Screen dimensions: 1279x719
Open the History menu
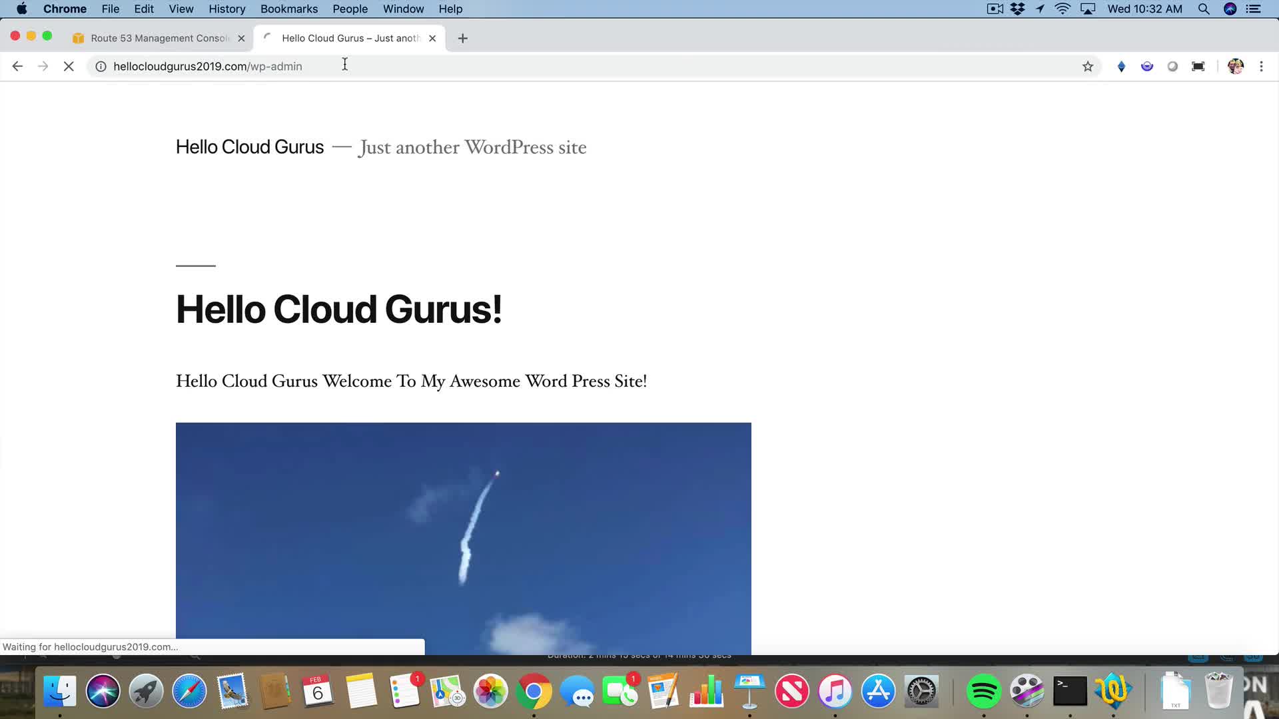pyautogui.click(x=226, y=9)
